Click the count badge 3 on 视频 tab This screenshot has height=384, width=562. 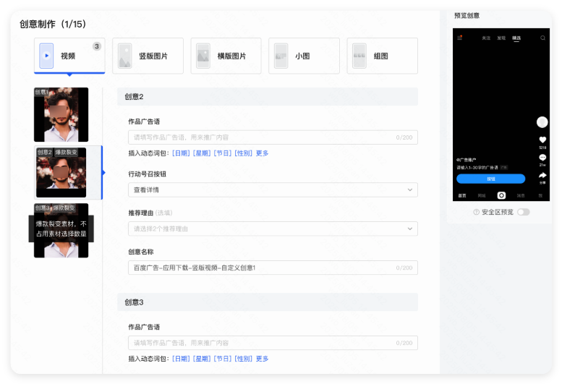pos(97,46)
